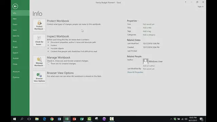Screen dimensions: 217x122
Task: Click the Sign in link
Action: [x=200, y=6]
